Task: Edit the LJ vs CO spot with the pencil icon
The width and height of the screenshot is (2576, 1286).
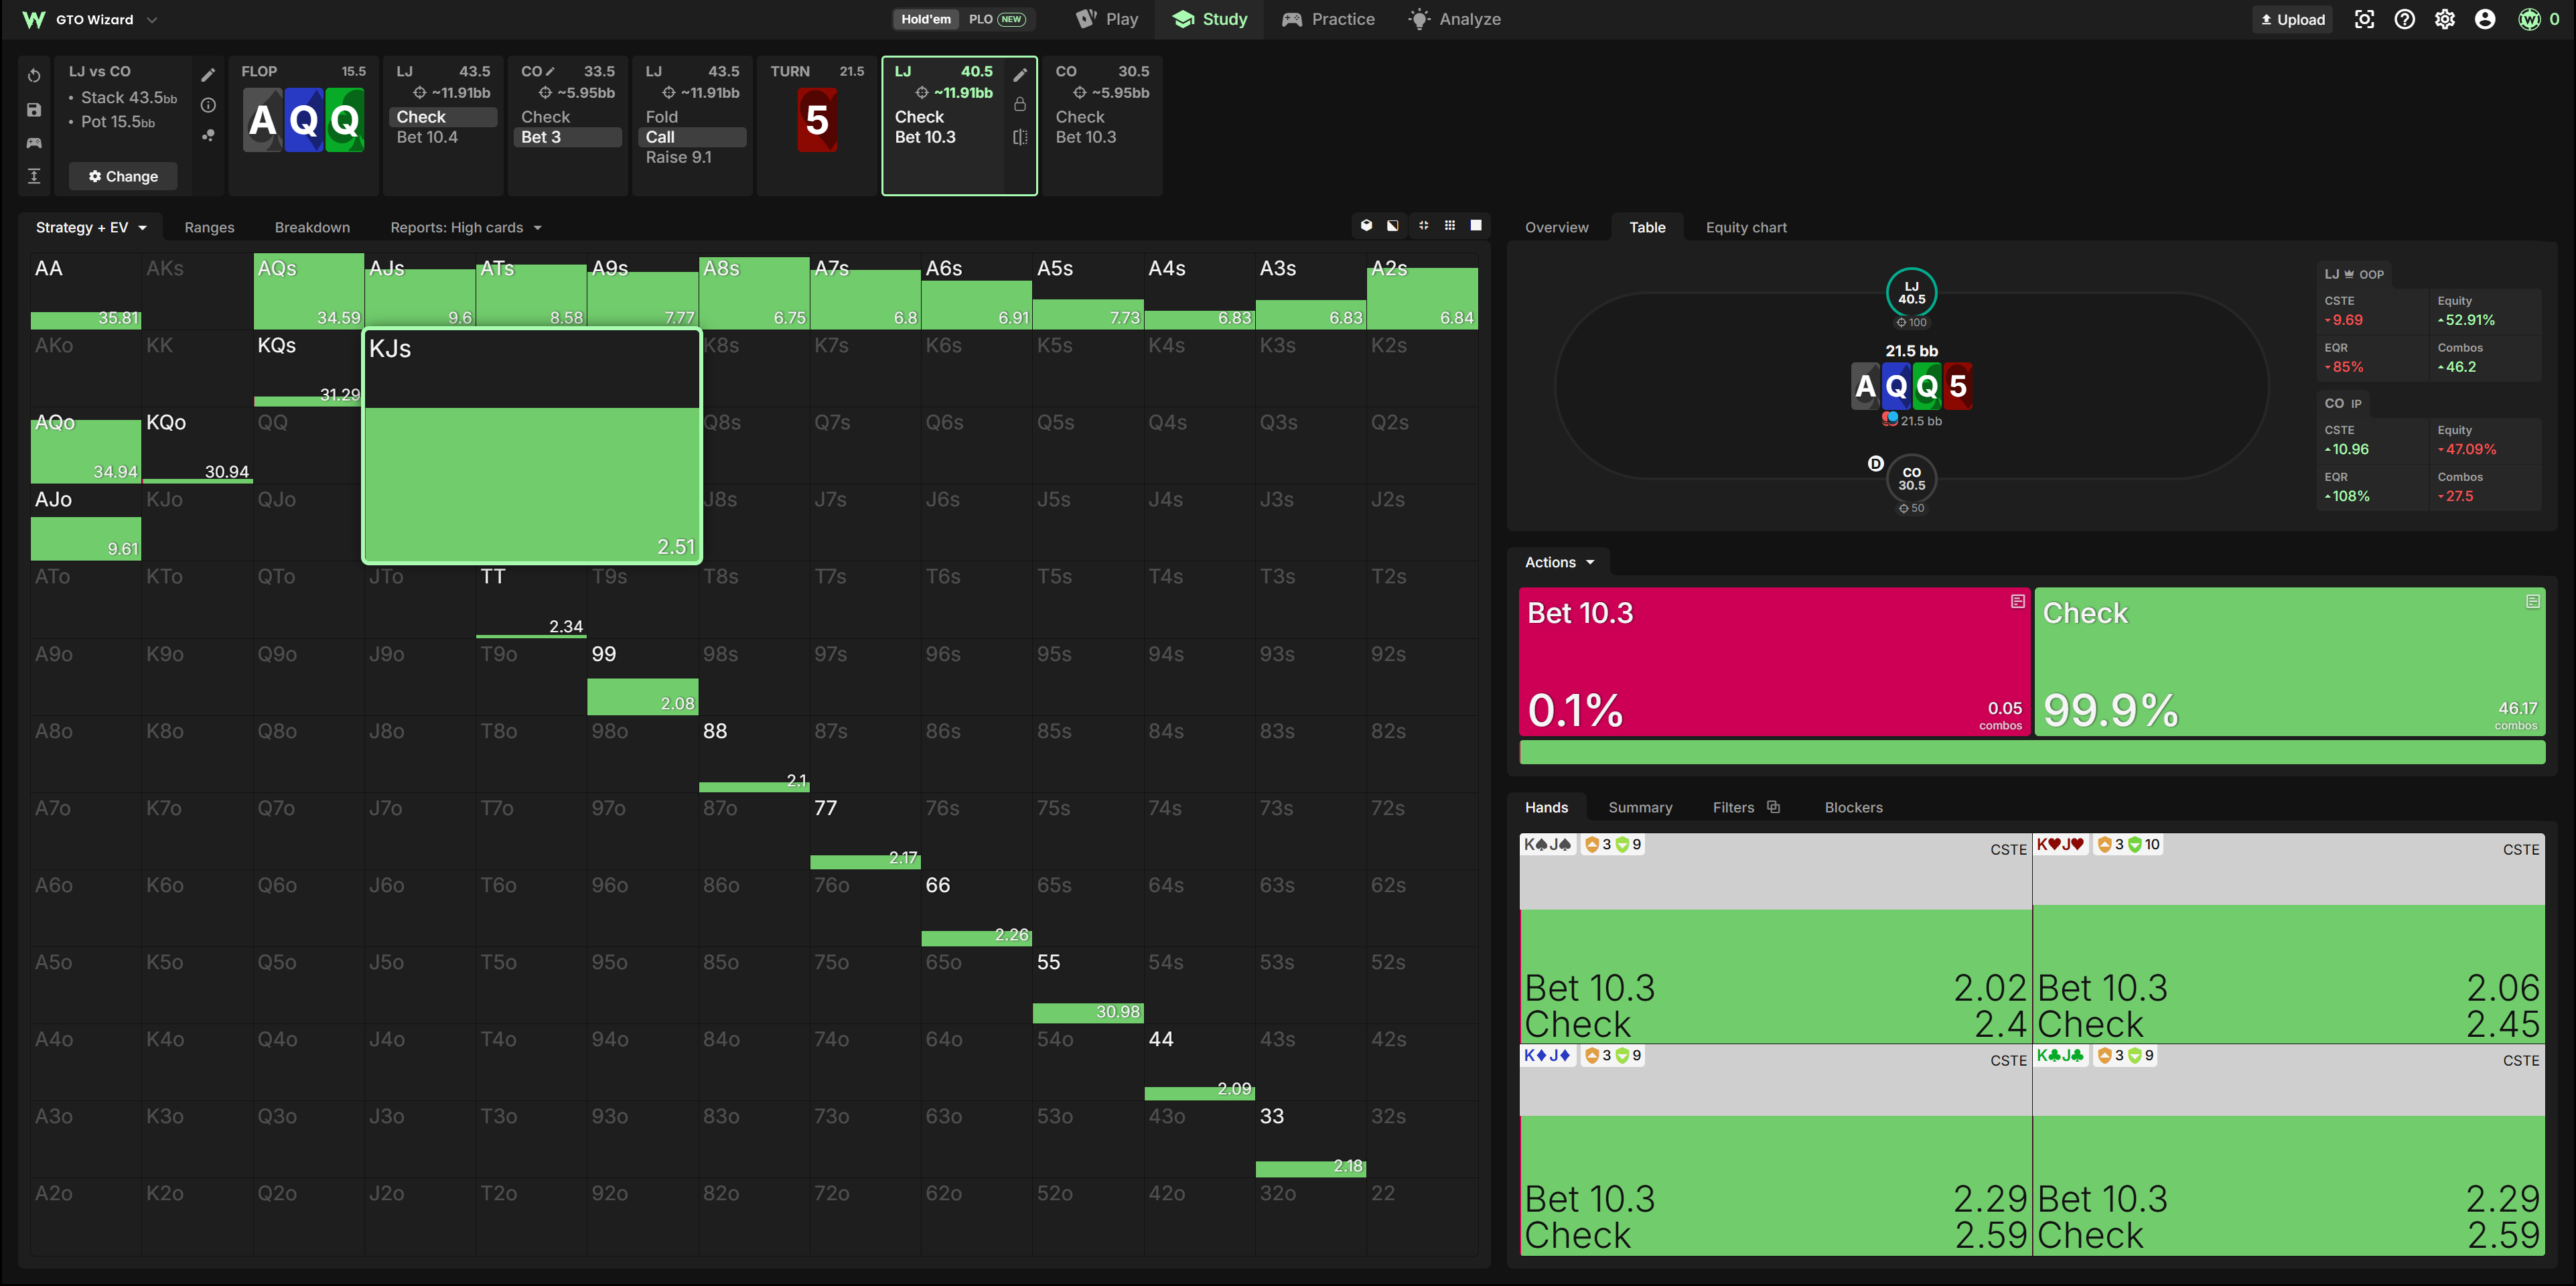Action: click(x=208, y=75)
